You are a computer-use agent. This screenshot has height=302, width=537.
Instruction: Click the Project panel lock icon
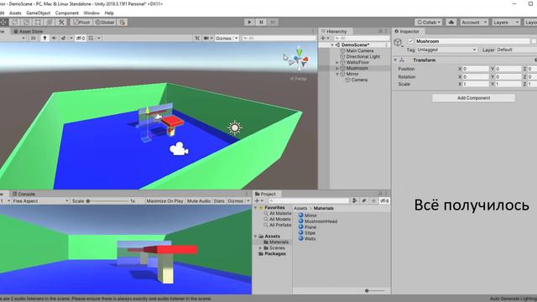(380, 194)
